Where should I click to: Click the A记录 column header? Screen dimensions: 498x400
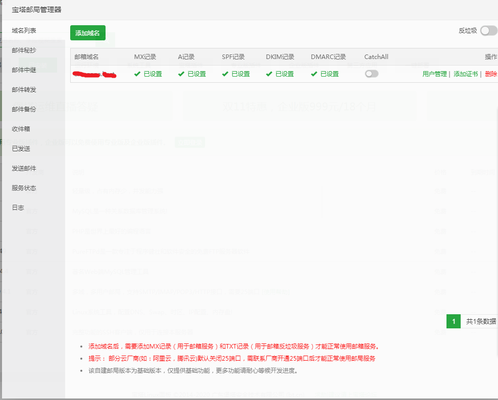[186, 57]
